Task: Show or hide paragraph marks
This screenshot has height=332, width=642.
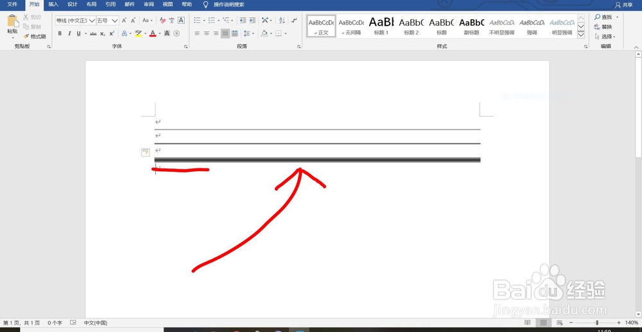Action: 294,21
